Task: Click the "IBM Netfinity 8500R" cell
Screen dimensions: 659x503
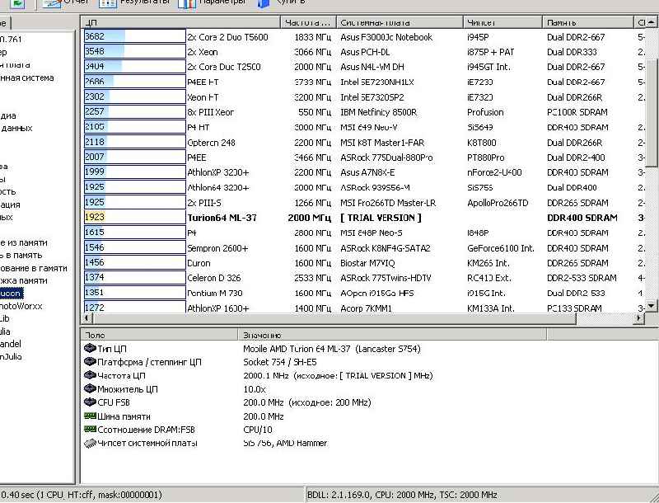Action: 379,112
